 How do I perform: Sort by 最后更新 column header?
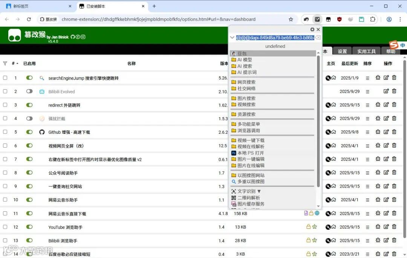tap(349, 64)
